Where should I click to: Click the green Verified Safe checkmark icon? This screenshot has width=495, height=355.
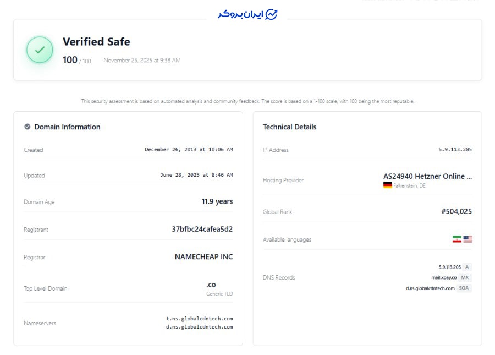[40, 50]
